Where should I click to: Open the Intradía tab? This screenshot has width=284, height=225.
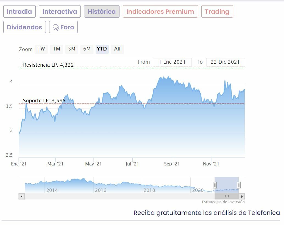(20, 12)
